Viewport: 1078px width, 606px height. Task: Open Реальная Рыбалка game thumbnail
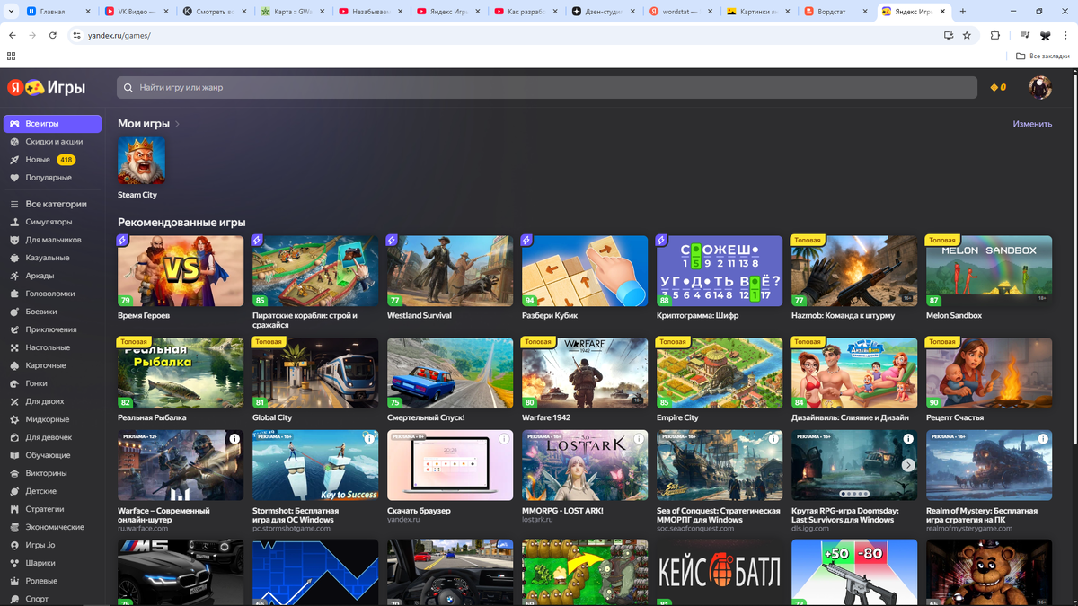point(181,373)
